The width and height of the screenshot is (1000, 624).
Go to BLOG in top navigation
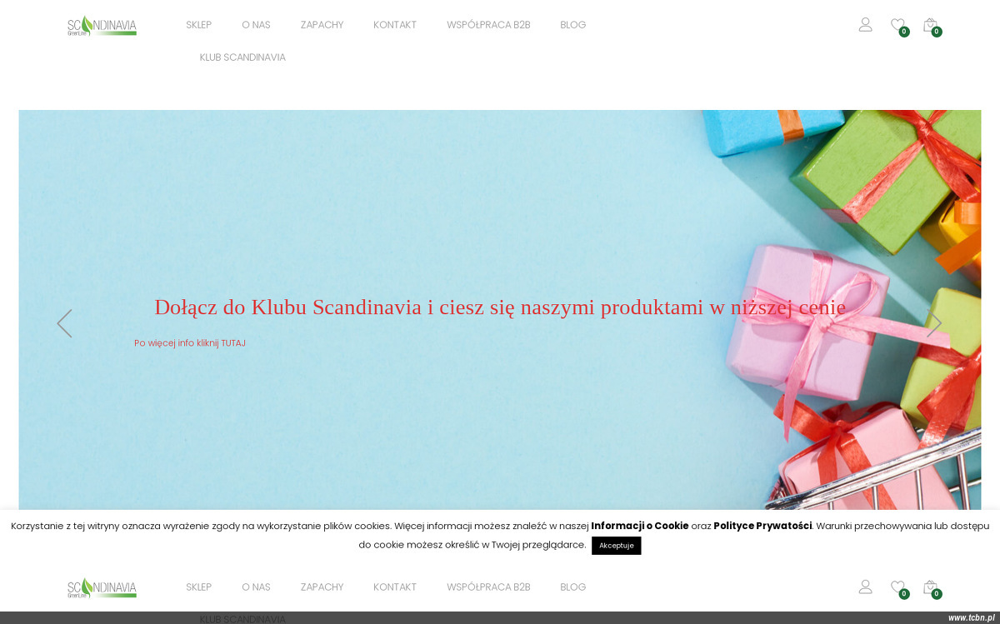[573, 25]
